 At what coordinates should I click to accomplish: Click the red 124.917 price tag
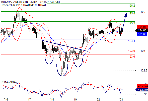point(142,27)
